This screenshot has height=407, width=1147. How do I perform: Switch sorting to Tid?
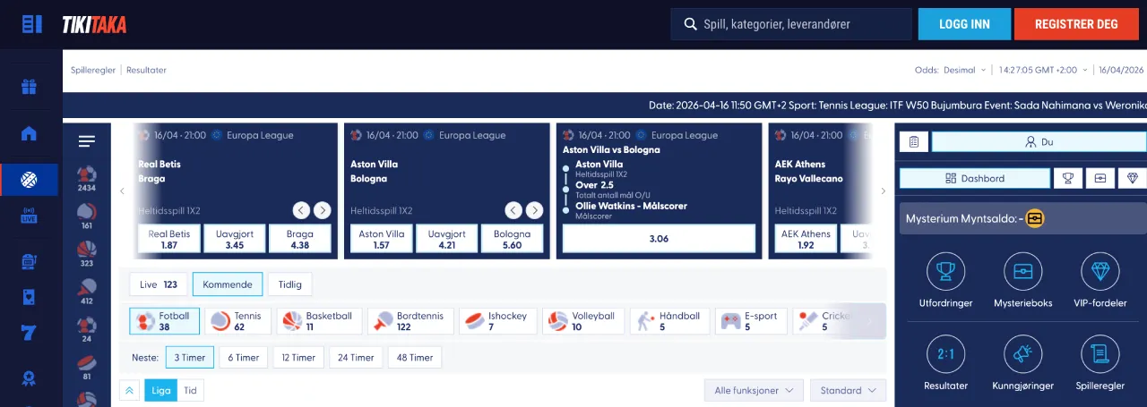click(x=190, y=390)
